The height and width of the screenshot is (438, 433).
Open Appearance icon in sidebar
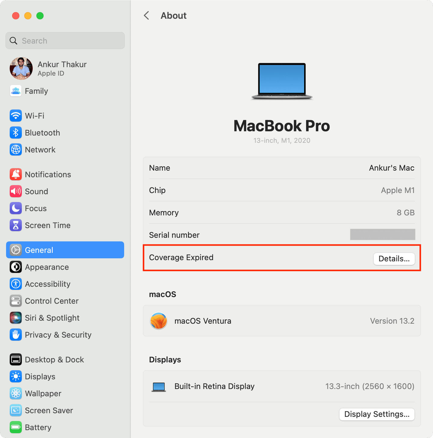coord(16,267)
